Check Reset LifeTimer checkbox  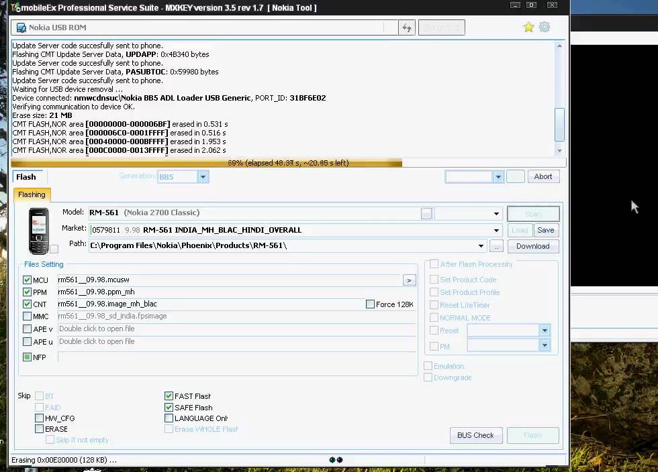coord(434,305)
